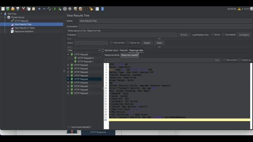The width and height of the screenshot is (253, 142).
Task: Enable the Errors only checkbox
Action: click(212, 35)
